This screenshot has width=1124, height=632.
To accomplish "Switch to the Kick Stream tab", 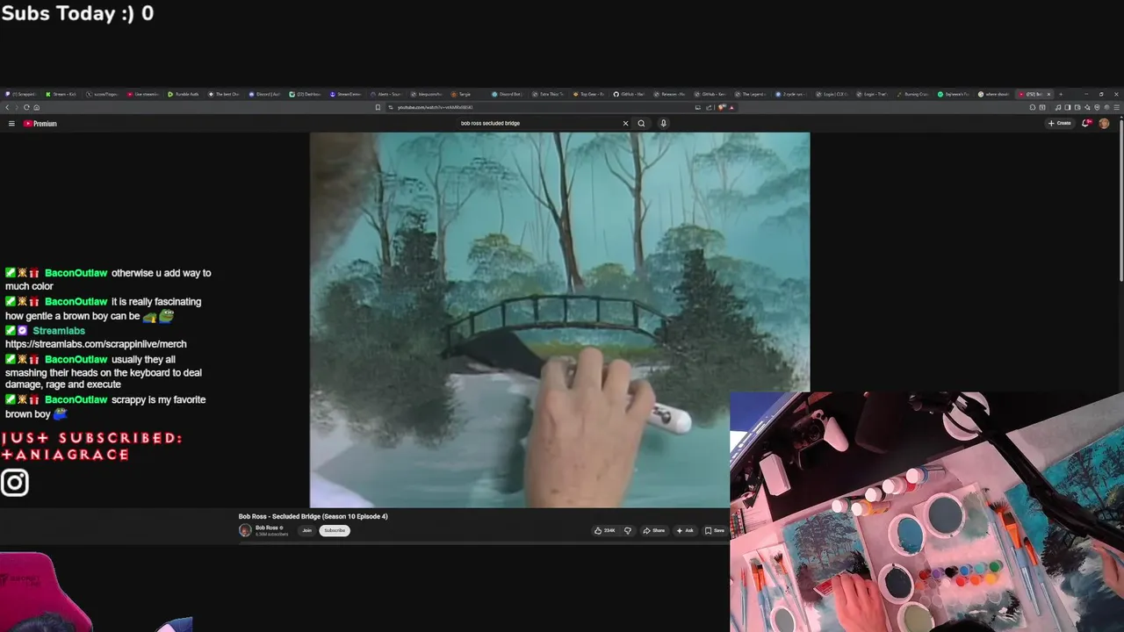I will tap(61, 94).
